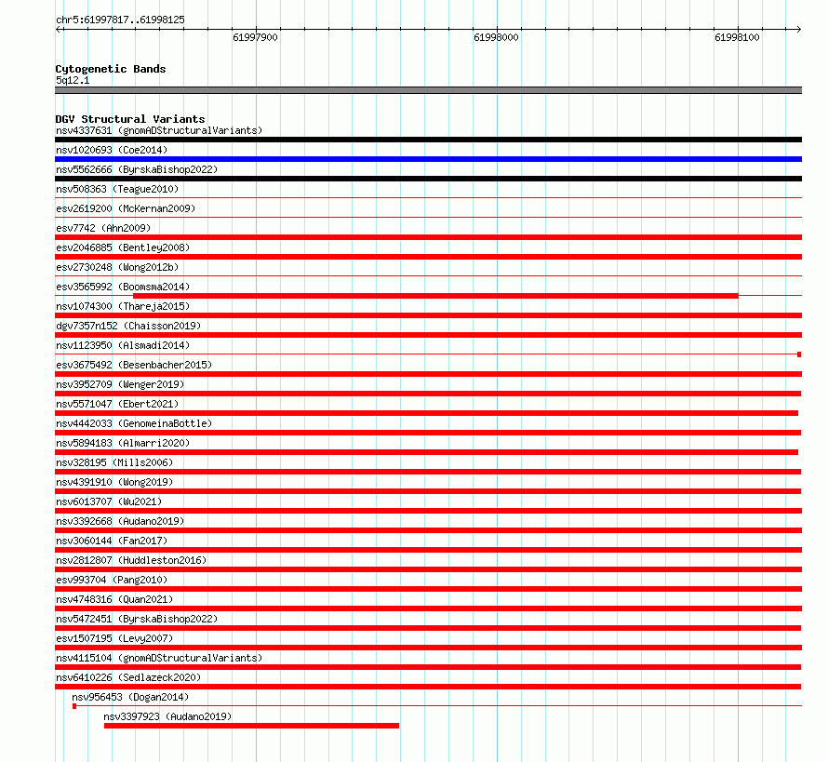
Task: Click the nsv5562666 (ByrskaBishop2022) label
Action: pyautogui.click(x=137, y=169)
